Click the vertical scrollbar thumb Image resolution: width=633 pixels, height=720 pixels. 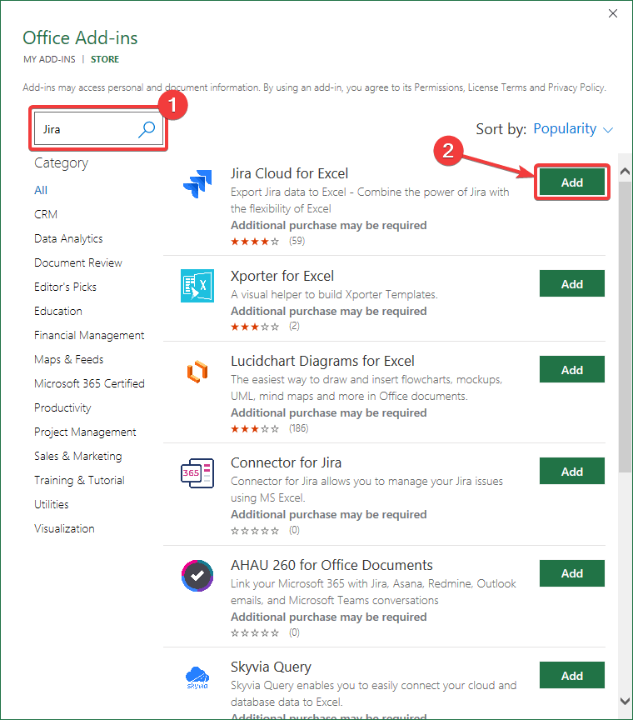click(x=625, y=327)
